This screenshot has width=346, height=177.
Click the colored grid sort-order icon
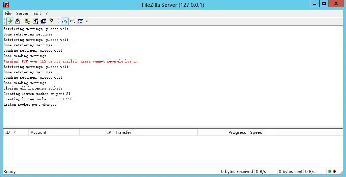click(80, 21)
